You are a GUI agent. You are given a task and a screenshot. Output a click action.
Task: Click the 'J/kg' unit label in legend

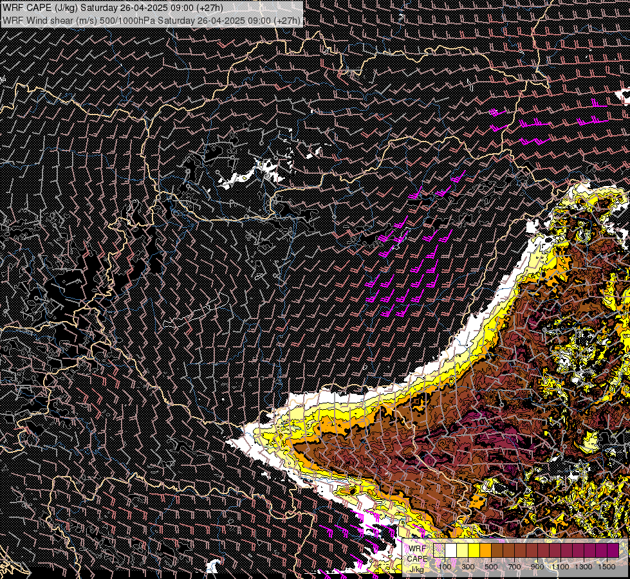coord(416,569)
